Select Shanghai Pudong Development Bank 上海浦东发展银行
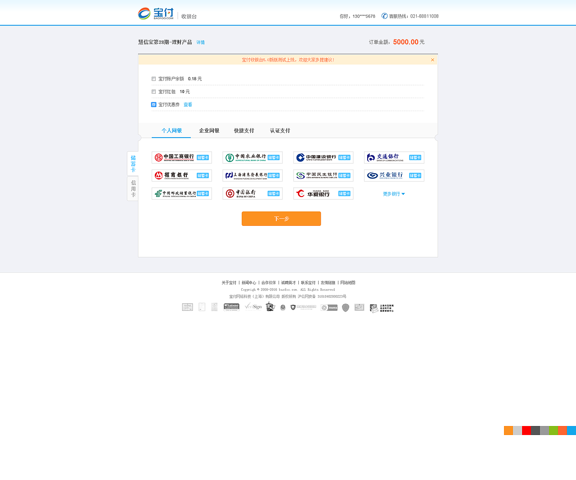Viewport: 576px width, 480px height. [252, 175]
